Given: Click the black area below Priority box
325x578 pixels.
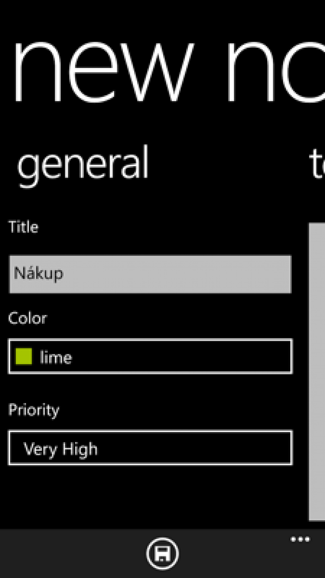Looking at the screenshot, I should tap(150, 497).
